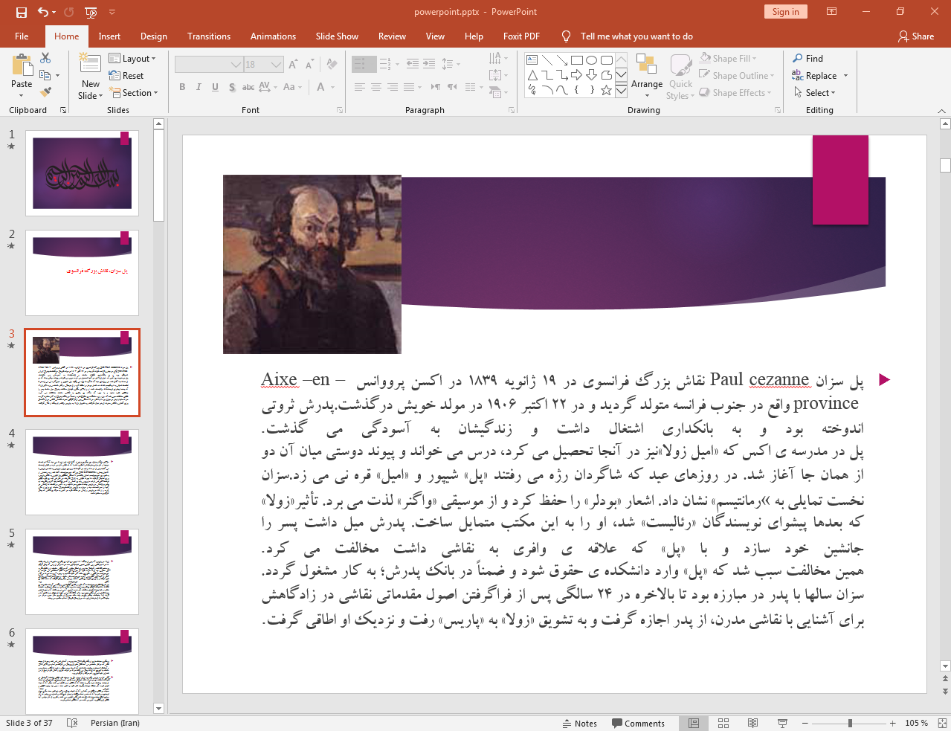Select the oval shape in shapes gallery
This screenshot has height=731, width=951.
click(591, 60)
